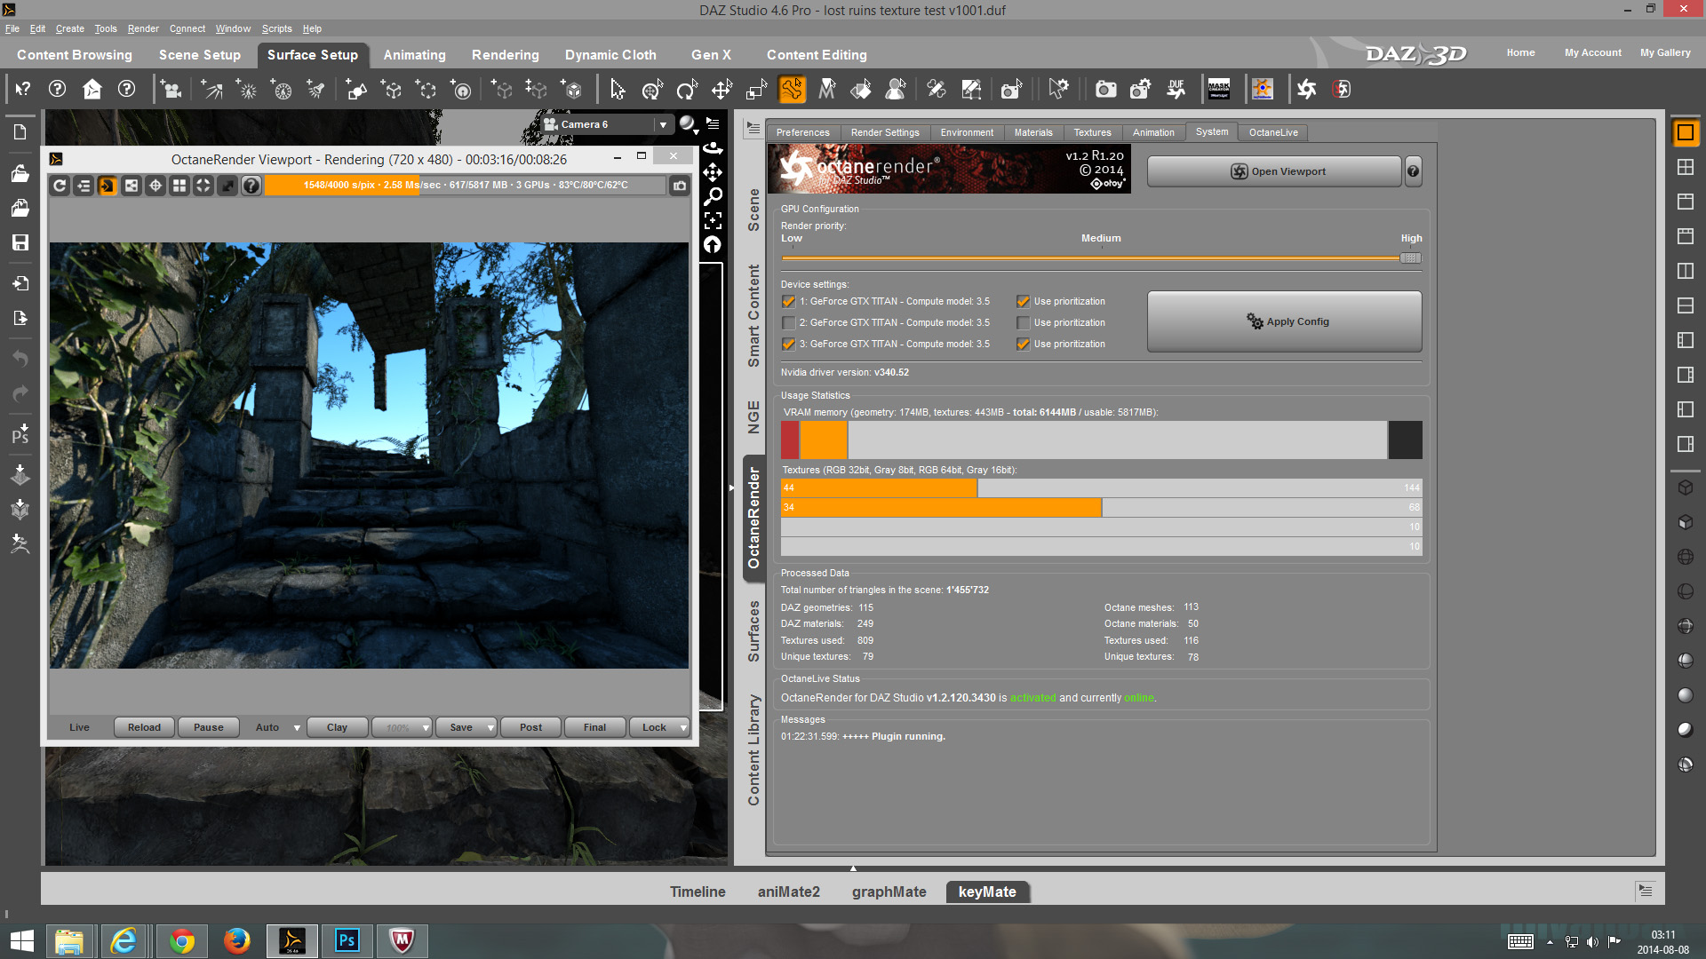Click the Pause render button
The height and width of the screenshot is (959, 1706).
coord(208,727)
